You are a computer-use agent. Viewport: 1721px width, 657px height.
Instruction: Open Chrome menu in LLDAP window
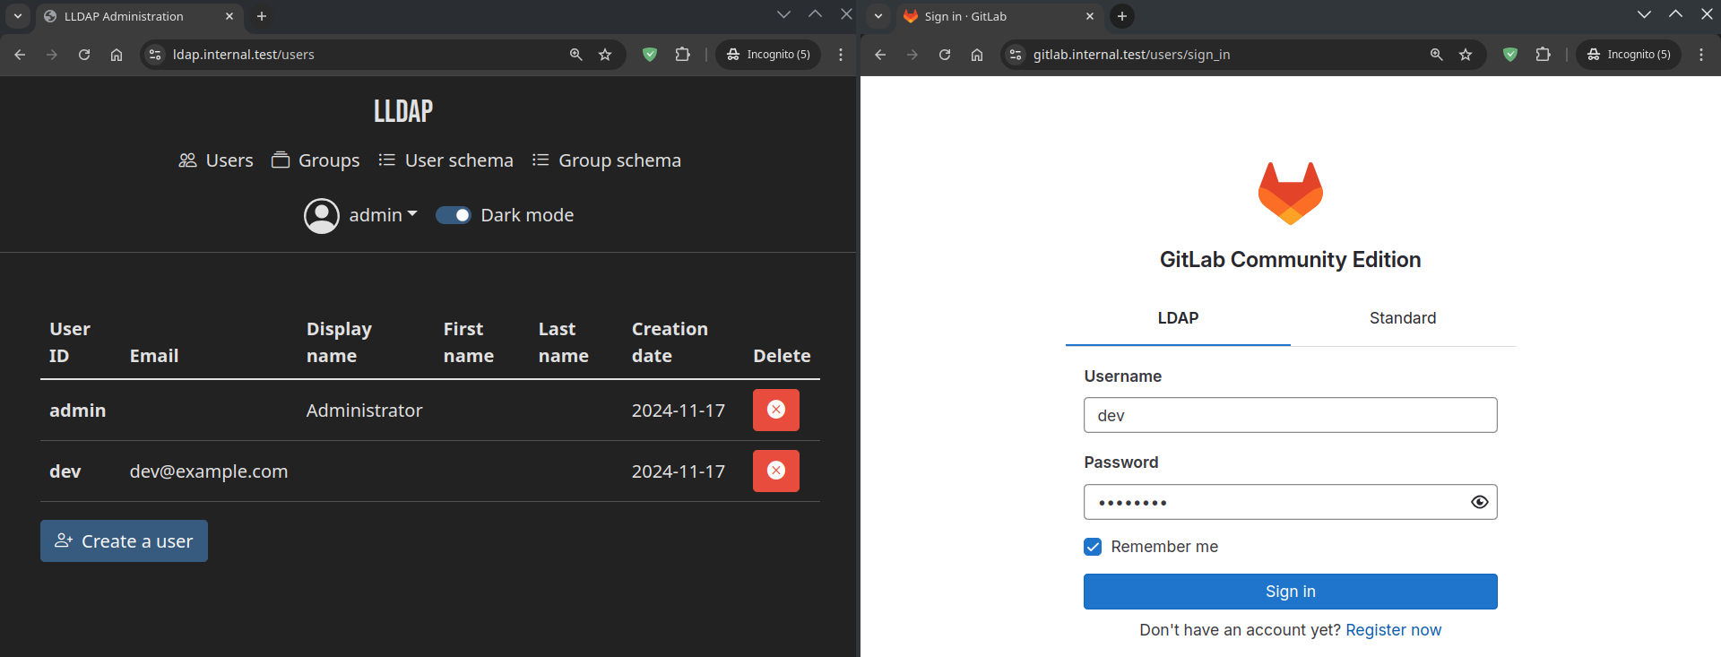841,55
